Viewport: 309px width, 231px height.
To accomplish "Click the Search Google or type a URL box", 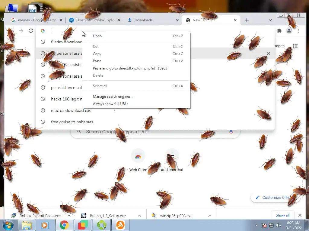I will pyautogui.click(x=155, y=132).
